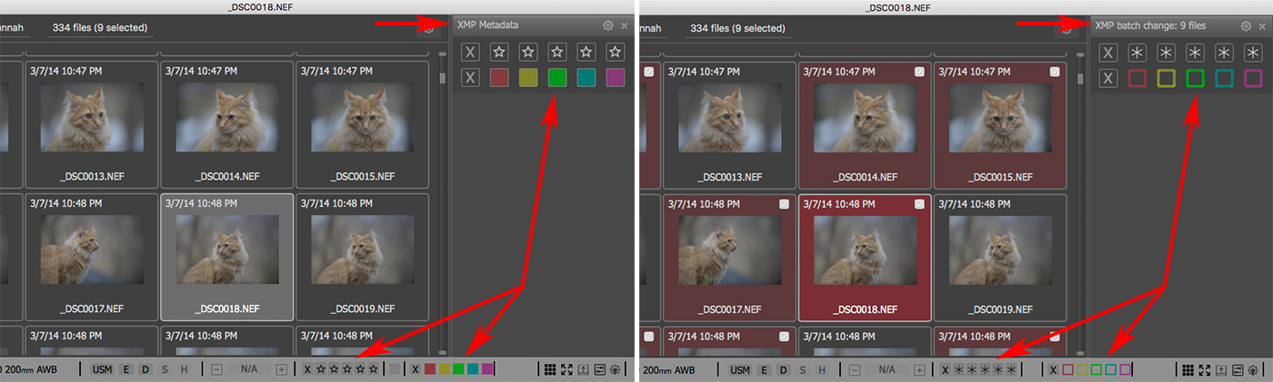1273x382 pixels.
Task: Clear color label X in XMP batch change panel
Action: [1108, 78]
